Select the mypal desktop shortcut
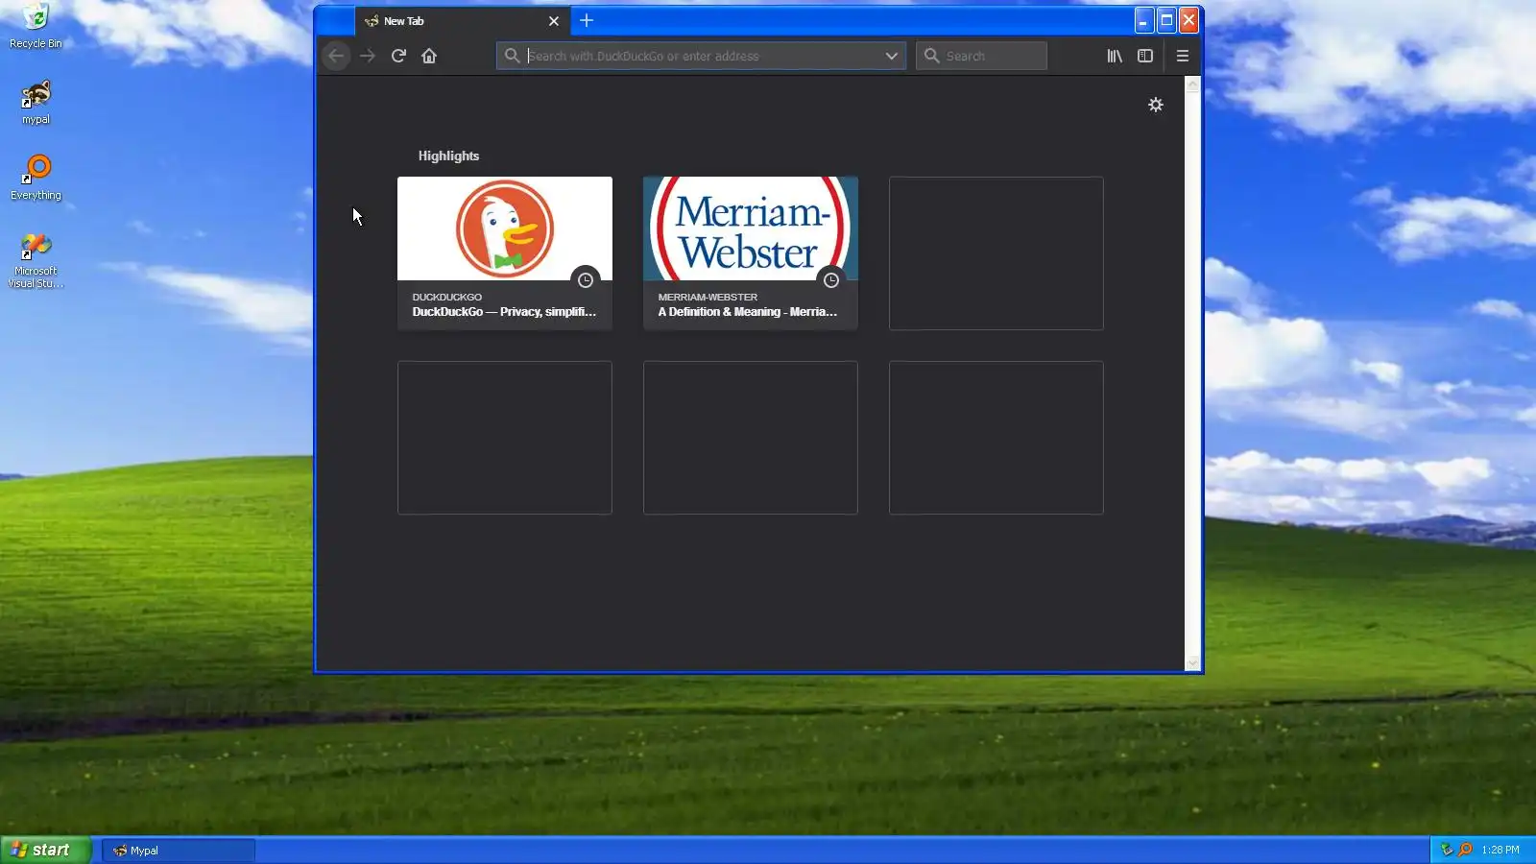1536x864 pixels. 36,102
